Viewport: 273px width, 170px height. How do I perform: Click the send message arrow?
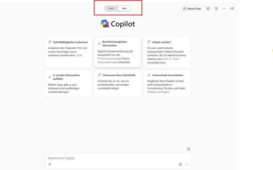point(187,164)
